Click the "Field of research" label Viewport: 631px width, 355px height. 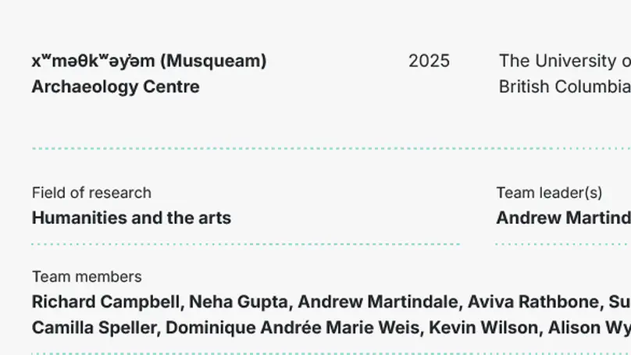(x=91, y=193)
